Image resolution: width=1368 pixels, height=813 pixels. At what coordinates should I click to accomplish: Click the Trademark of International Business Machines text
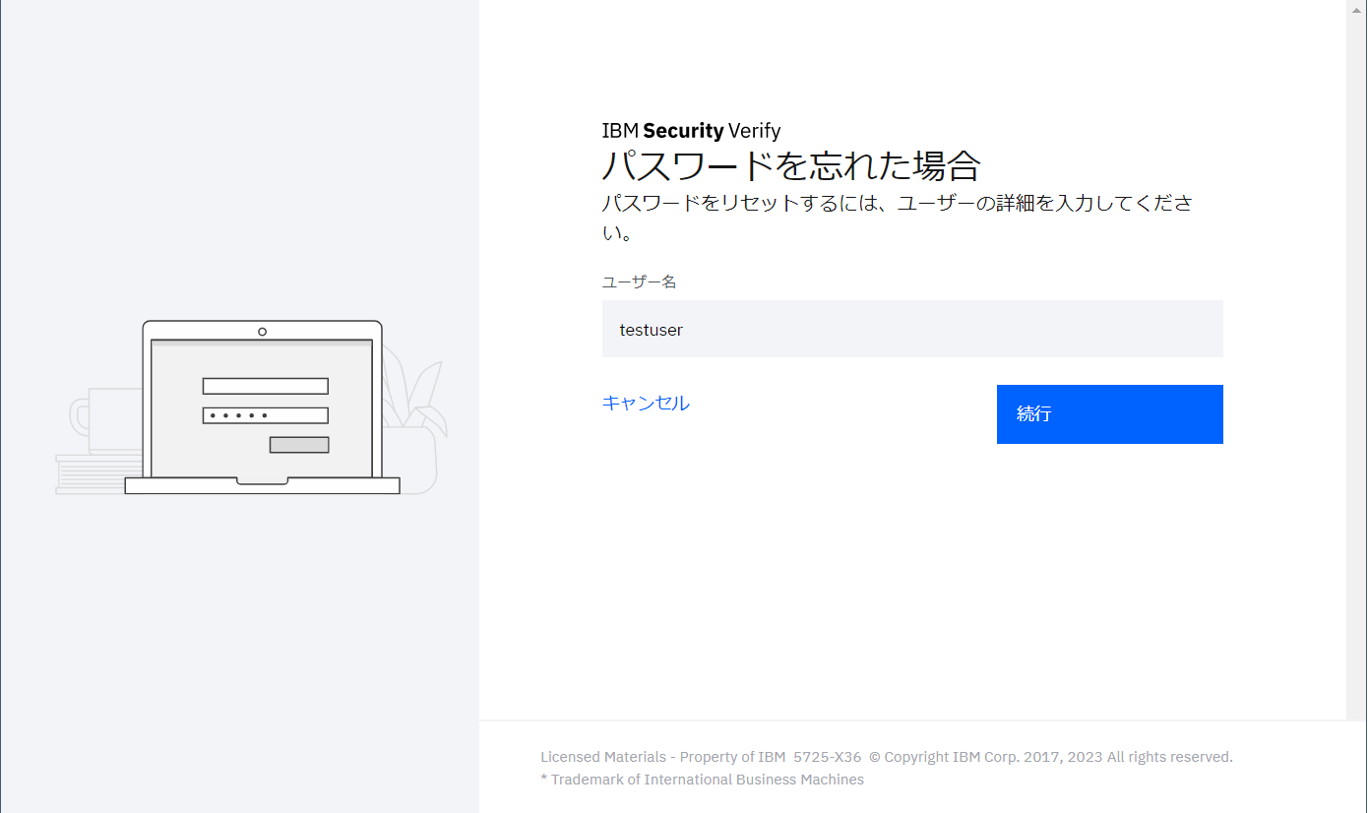pyautogui.click(x=702, y=780)
